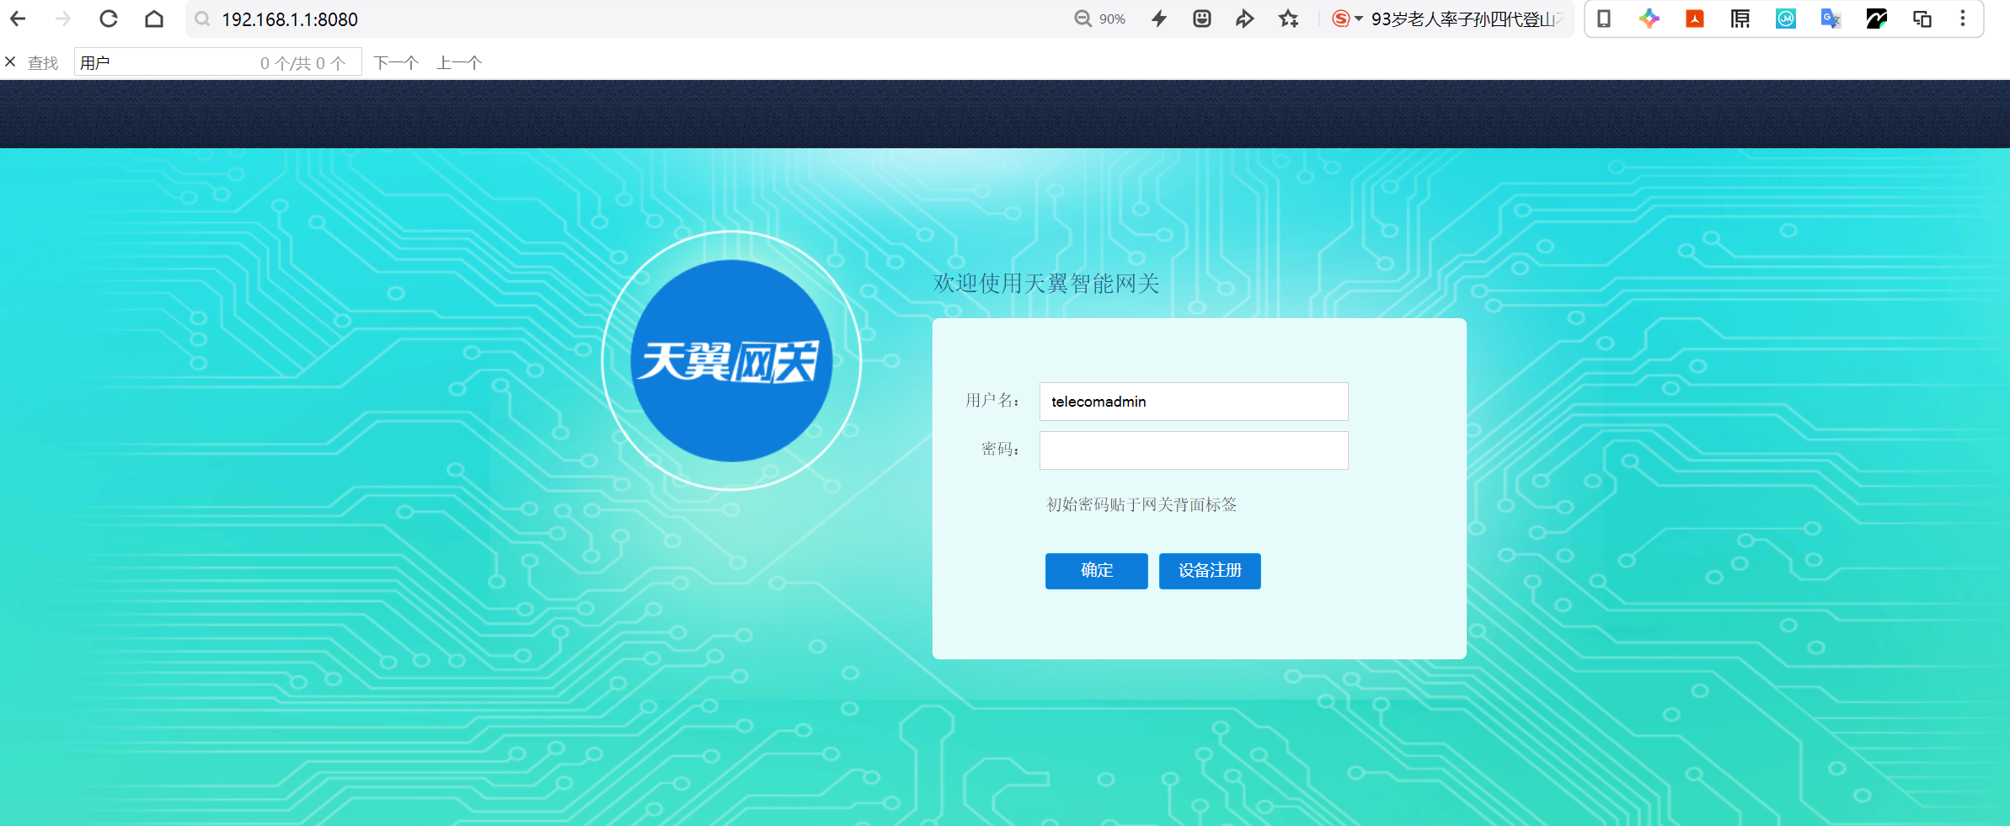Viewport: 2010px width, 826px height.
Task: Jump to previous find result 上一个
Action: point(459,62)
